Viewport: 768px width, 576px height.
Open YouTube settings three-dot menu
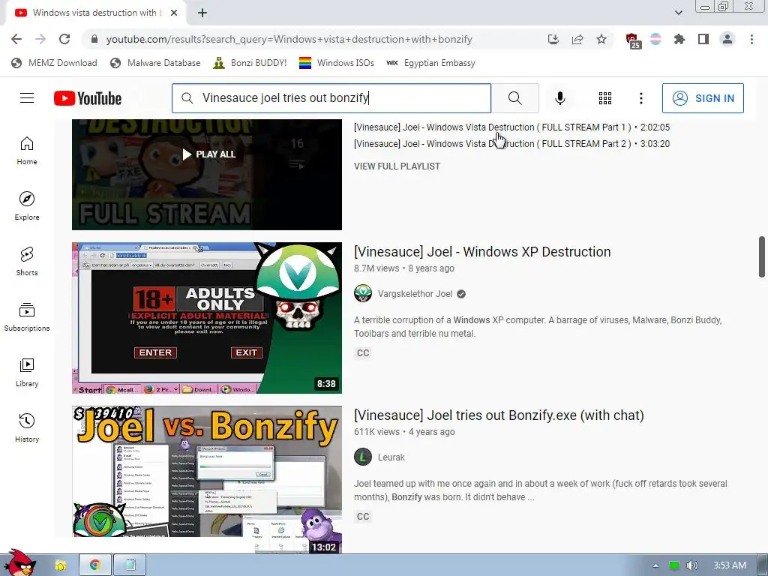(640, 98)
